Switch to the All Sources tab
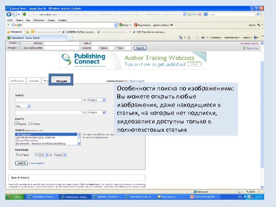Viewport: 276px width, 207px height. [17, 81]
